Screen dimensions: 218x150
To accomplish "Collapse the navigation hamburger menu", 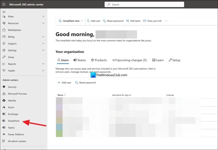I will [x=4, y=12].
